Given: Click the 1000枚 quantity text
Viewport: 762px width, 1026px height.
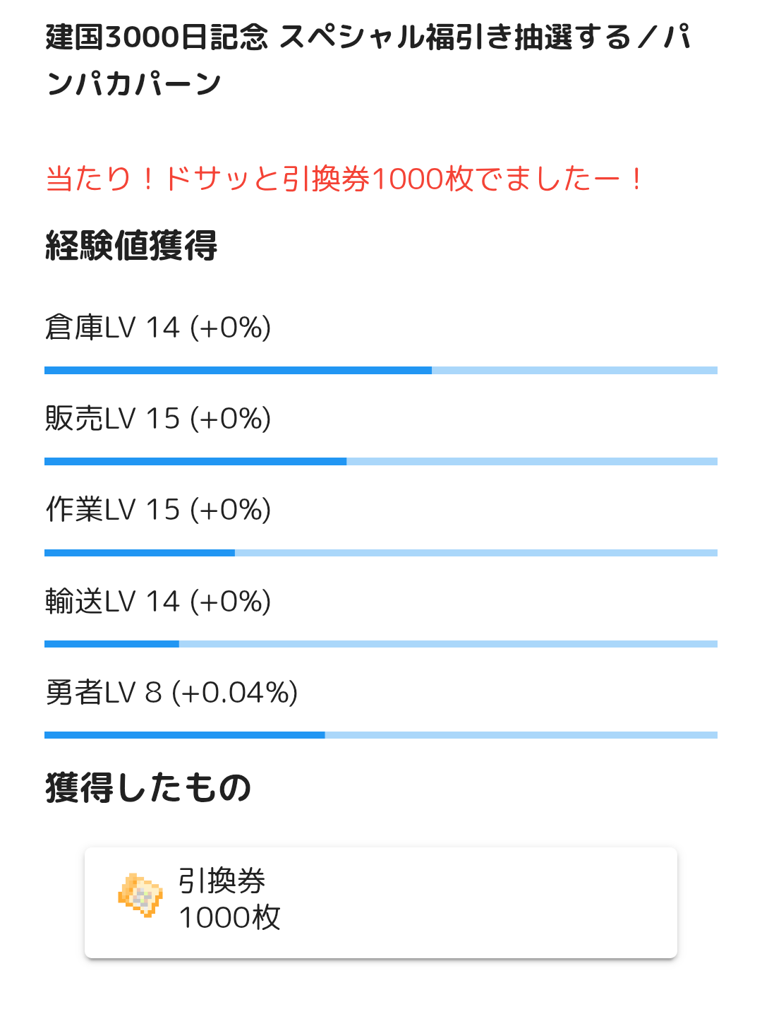Looking at the screenshot, I should (x=230, y=917).
